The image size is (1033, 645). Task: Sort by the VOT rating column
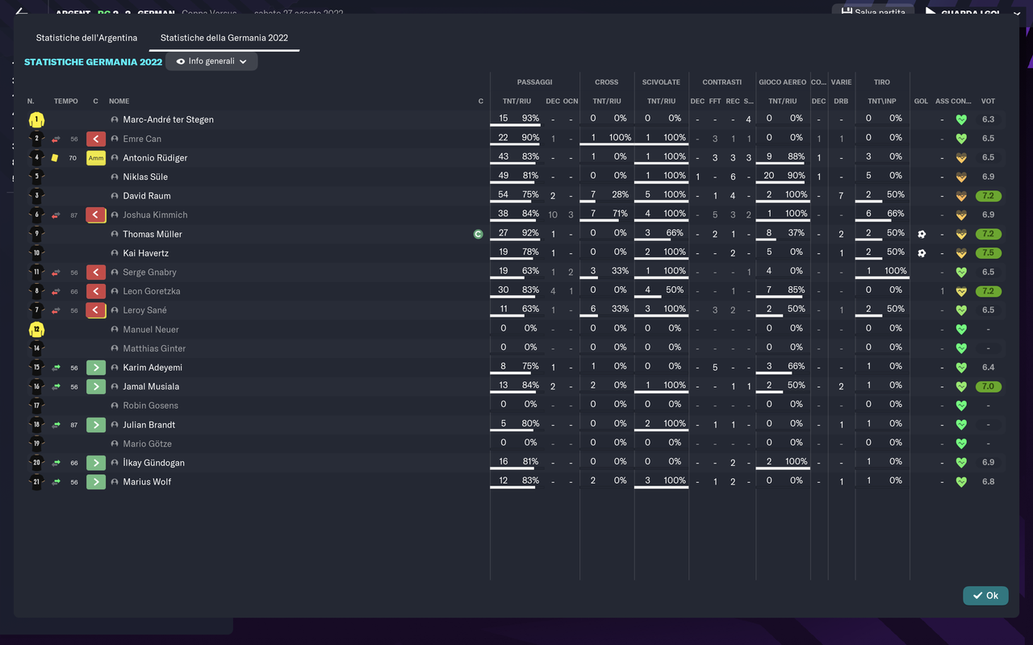click(x=988, y=102)
